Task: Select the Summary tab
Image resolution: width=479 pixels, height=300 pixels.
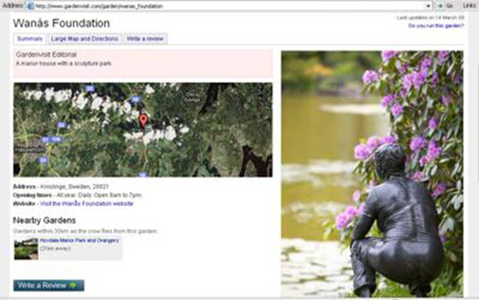Action: tap(29, 39)
